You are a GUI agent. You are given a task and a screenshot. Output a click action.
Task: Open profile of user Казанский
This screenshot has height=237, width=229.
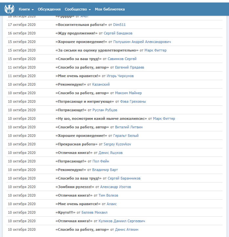coord(101,84)
